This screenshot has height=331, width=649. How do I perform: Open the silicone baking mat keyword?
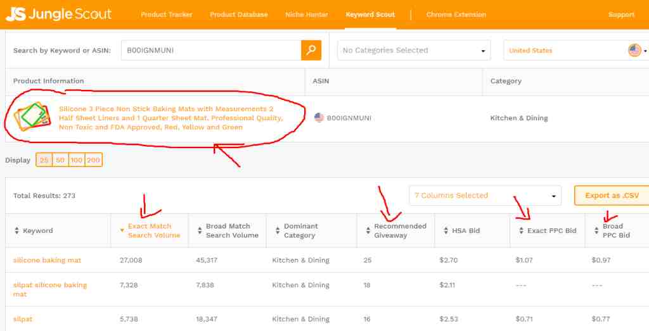pyautogui.click(x=47, y=260)
